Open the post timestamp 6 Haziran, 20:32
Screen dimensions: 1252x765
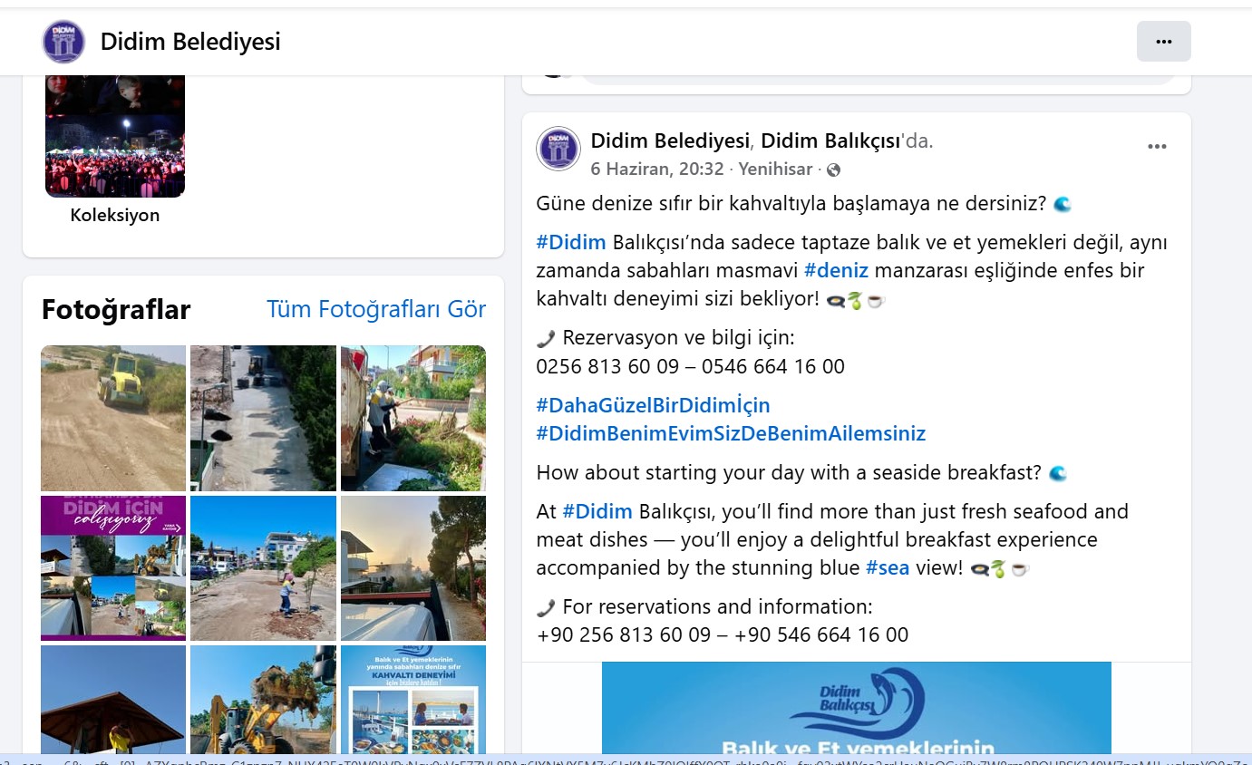point(657,169)
